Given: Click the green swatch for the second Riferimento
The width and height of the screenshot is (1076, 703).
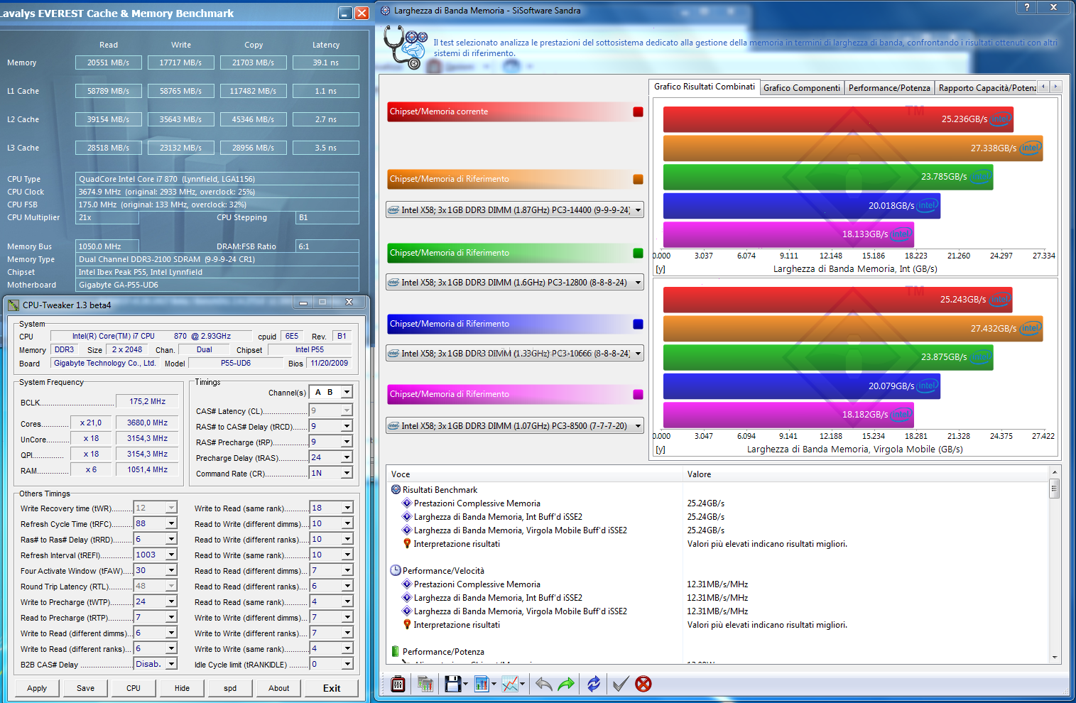Looking at the screenshot, I should click(638, 253).
